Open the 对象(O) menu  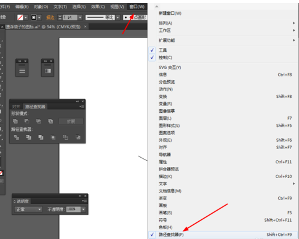[x=41, y=7]
